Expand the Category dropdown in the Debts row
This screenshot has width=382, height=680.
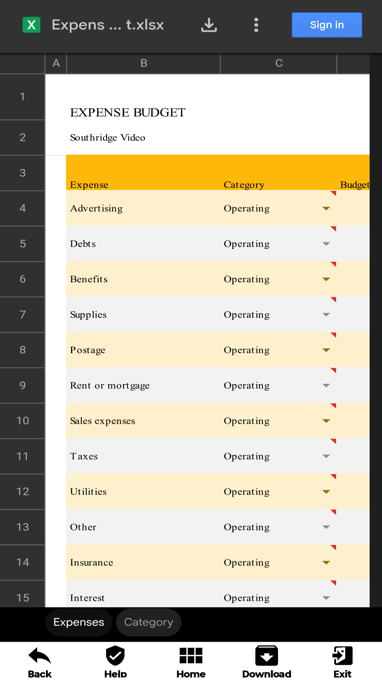326,244
